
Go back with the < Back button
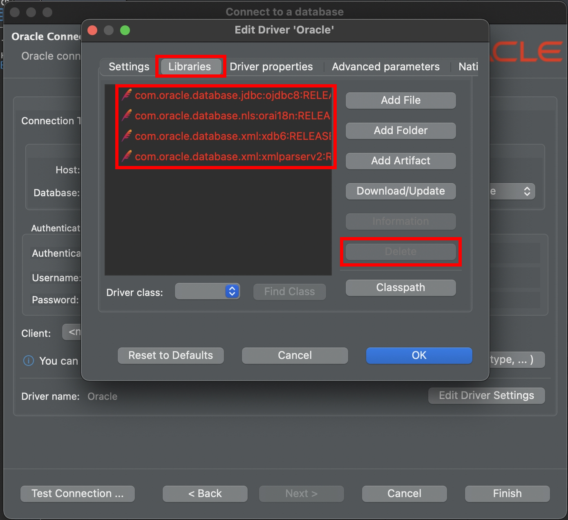click(x=205, y=493)
